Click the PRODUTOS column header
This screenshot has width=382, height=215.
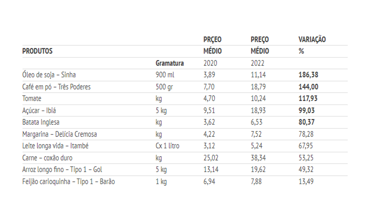tap(37, 51)
